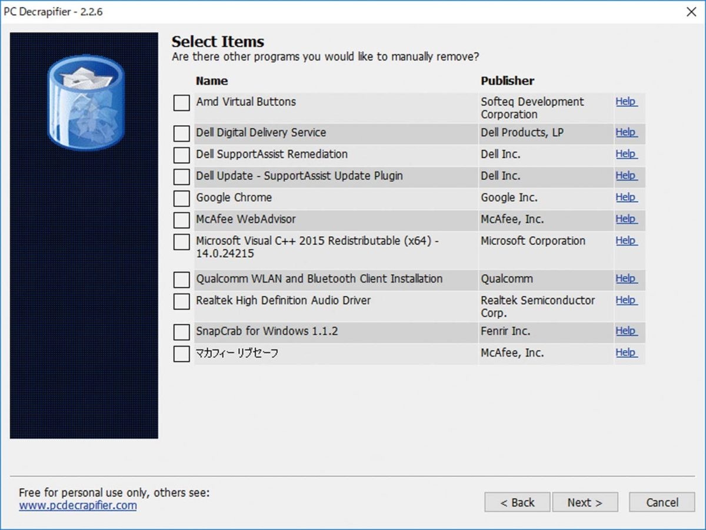Open Help link for McAfee WebAdvisor

click(626, 219)
